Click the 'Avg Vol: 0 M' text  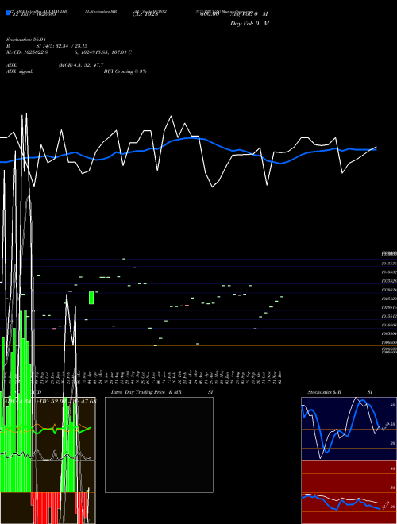point(249,14)
